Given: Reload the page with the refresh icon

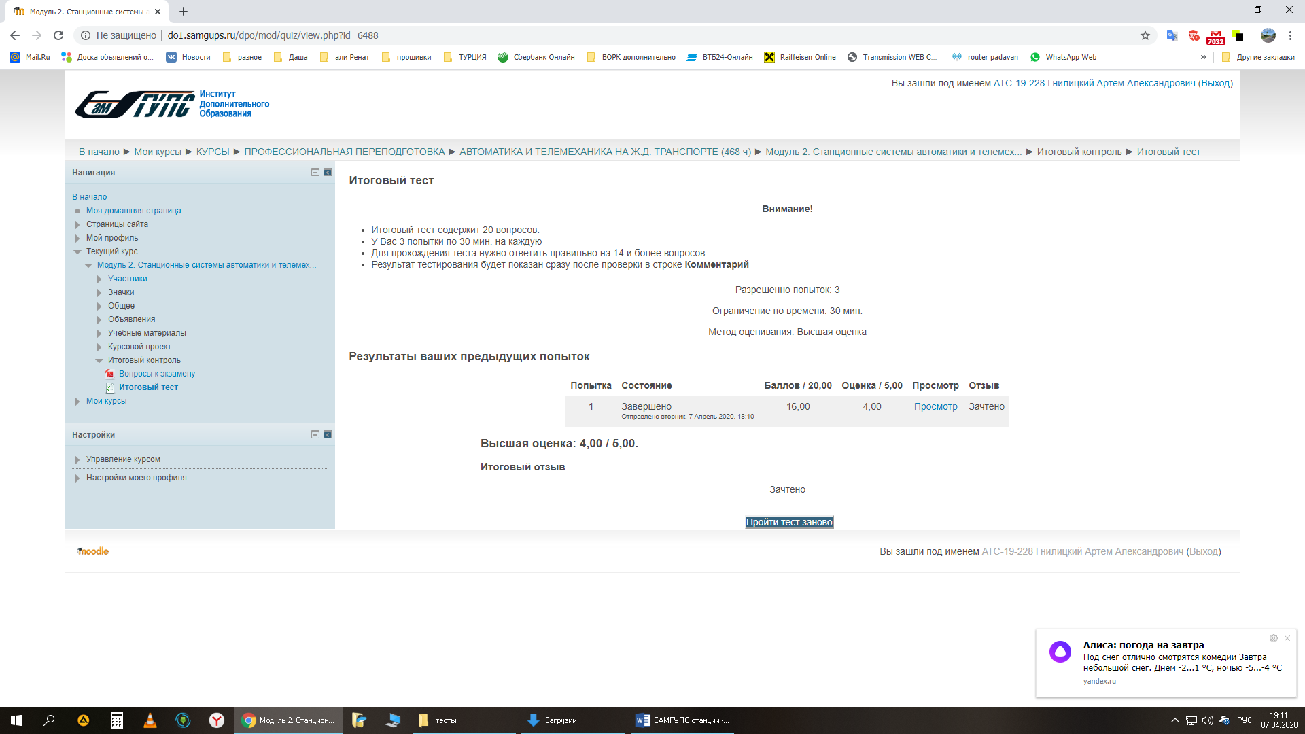Looking at the screenshot, I should (58, 35).
